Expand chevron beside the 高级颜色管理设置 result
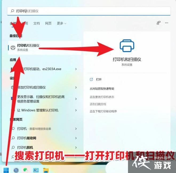Viewport: 176px width, 173px height. 76,99
